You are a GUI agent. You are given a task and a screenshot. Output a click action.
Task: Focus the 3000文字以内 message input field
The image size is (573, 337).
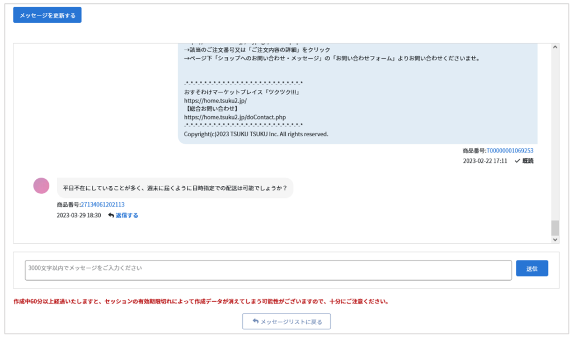pyautogui.click(x=268, y=270)
